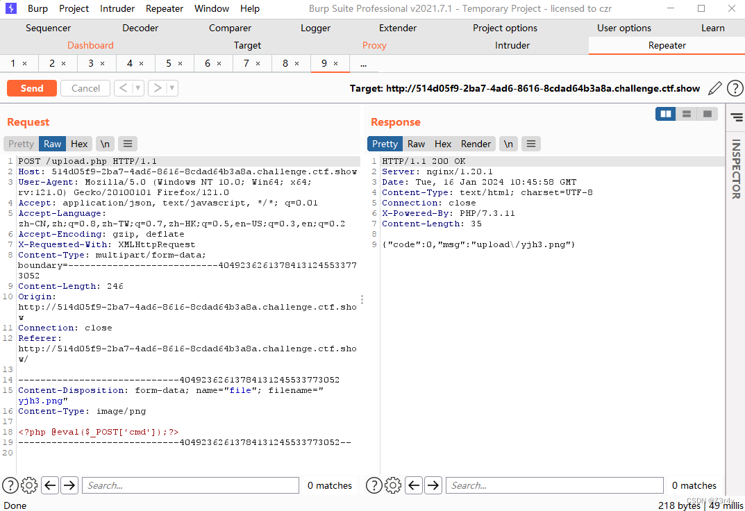Switch Response view to Pretty
The width and height of the screenshot is (745, 511).
click(x=385, y=144)
